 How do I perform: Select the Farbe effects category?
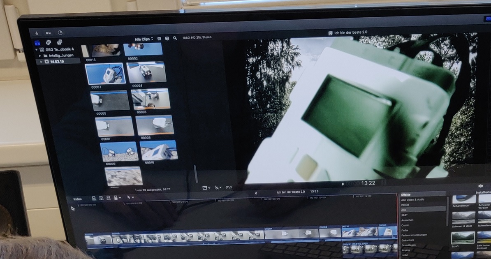[x=405, y=230]
